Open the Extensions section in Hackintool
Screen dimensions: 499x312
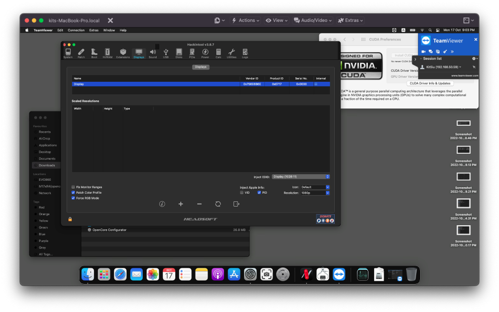pos(123,53)
